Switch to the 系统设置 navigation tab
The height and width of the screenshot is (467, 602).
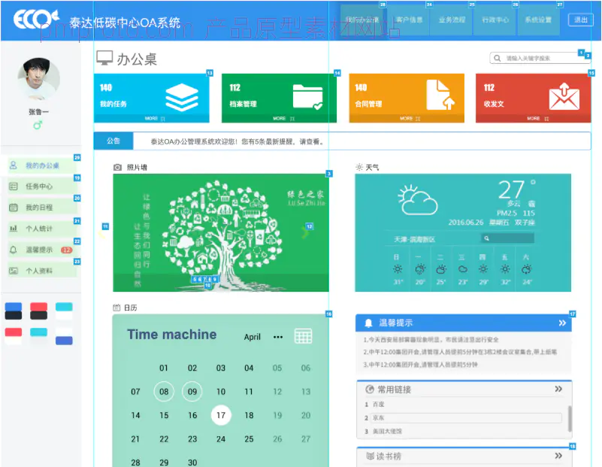(x=538, y=20)
